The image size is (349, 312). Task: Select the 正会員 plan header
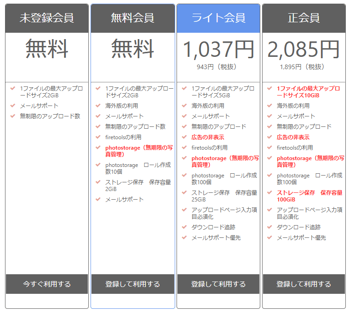(303, 18)
